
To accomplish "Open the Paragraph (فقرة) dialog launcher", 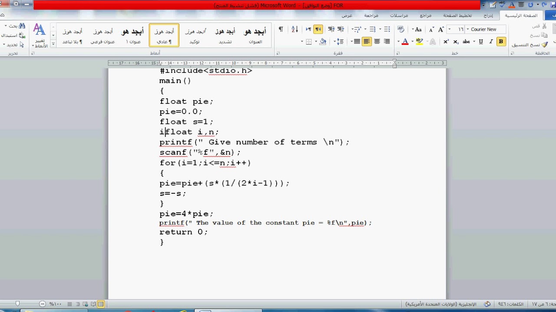I will 278,53.
